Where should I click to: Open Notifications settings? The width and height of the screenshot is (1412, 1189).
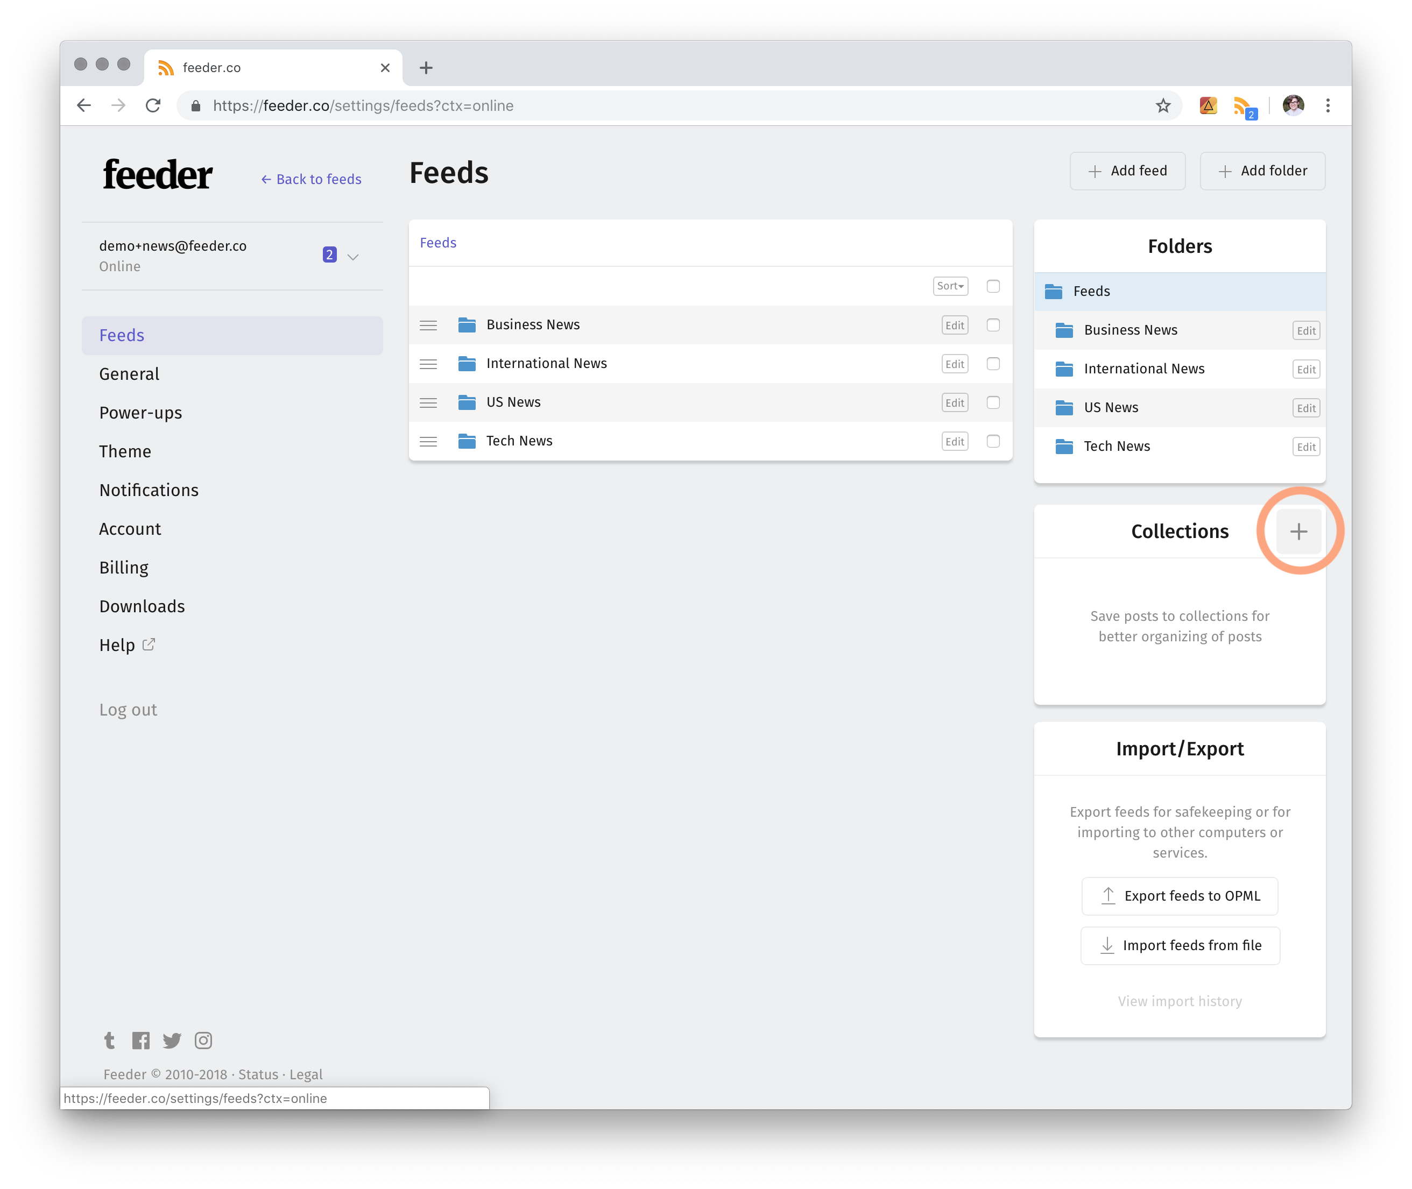[x=149, y=490]
